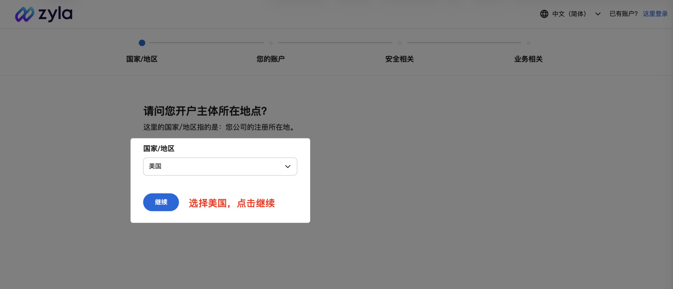Click the 安全相关 step circle
The height and width of the screenshot is (289, 673).
click(x=400, y=43)
